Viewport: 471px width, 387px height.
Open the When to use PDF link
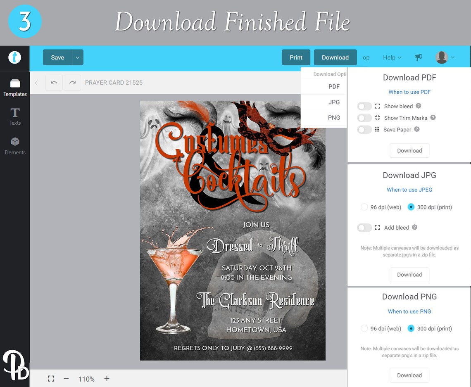click(x=409, y=92)
